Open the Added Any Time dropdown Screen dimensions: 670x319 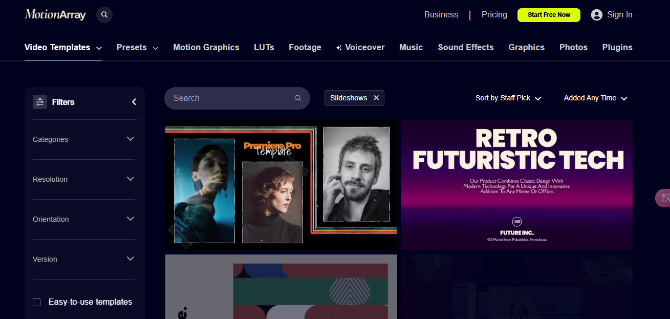click(595, 98)
